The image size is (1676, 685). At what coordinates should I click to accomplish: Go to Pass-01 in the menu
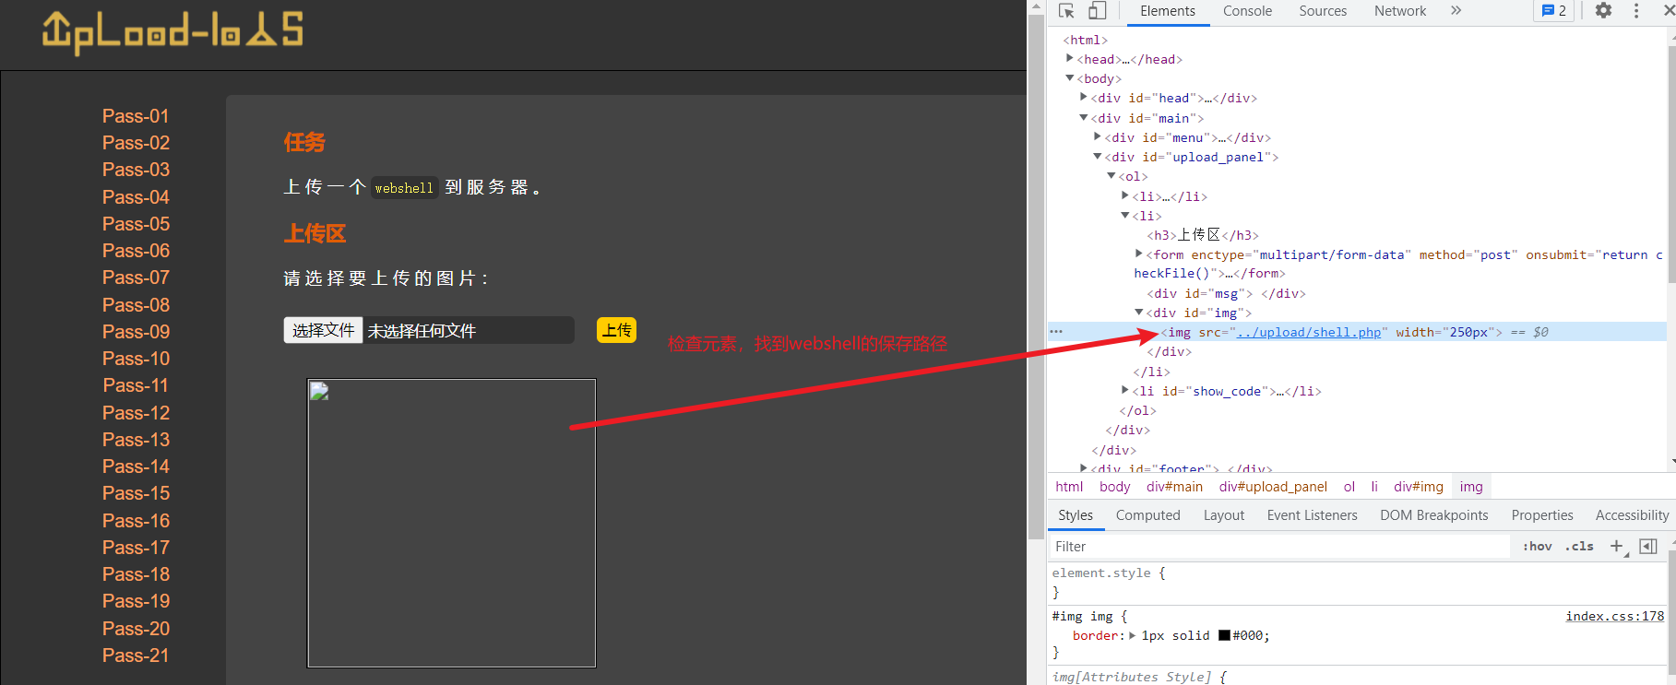[136, 116]
